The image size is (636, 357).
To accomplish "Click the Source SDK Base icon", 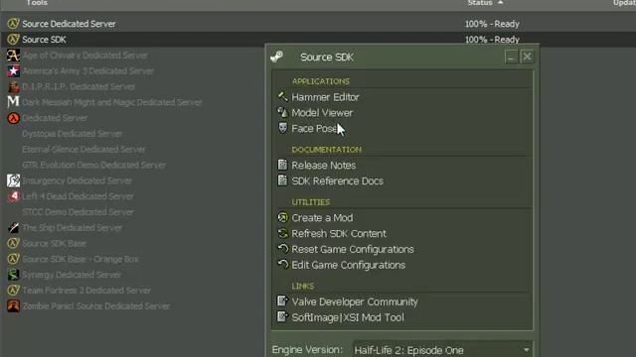I will [x=13, y=243].
